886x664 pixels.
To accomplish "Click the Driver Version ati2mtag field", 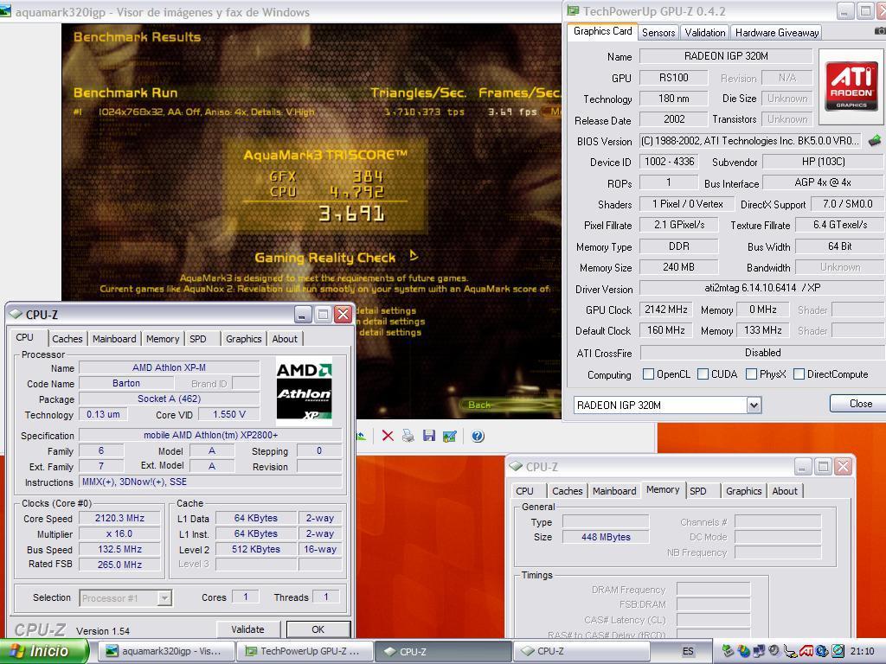I will coord(762,288).
